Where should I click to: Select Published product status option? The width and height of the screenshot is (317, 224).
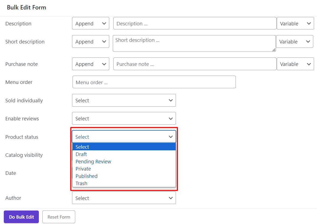point(86,176)
